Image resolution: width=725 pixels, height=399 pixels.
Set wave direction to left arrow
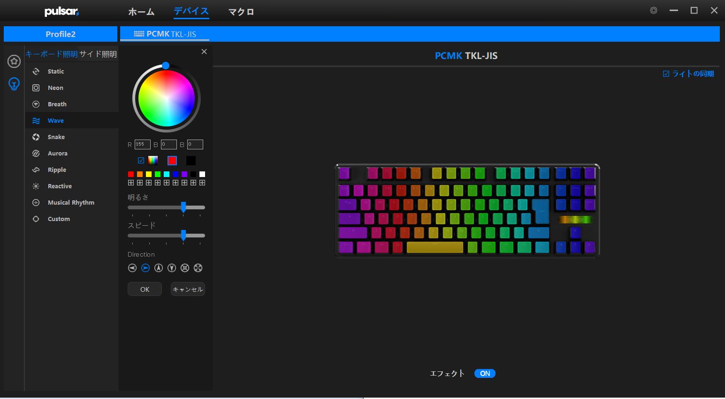tap(132, 268)
